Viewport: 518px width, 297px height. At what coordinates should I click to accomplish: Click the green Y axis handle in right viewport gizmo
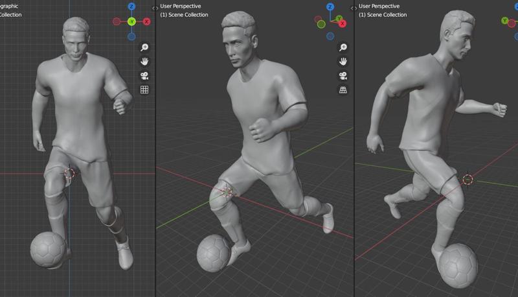[504, 21]
